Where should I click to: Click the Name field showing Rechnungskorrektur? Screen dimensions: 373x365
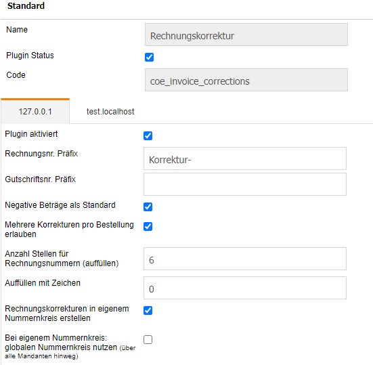point(246,35)
